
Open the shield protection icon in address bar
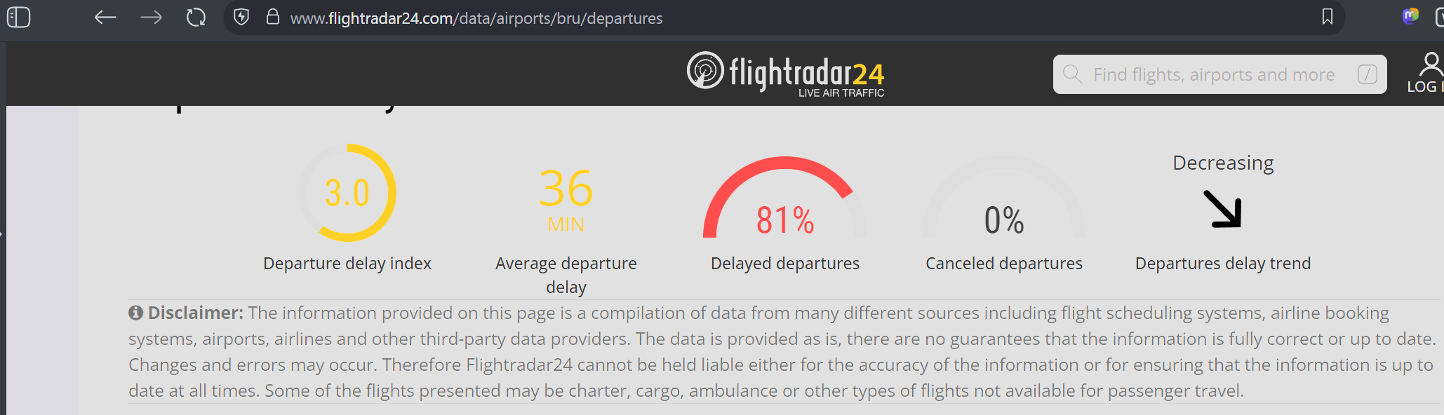tap(241, 17)
